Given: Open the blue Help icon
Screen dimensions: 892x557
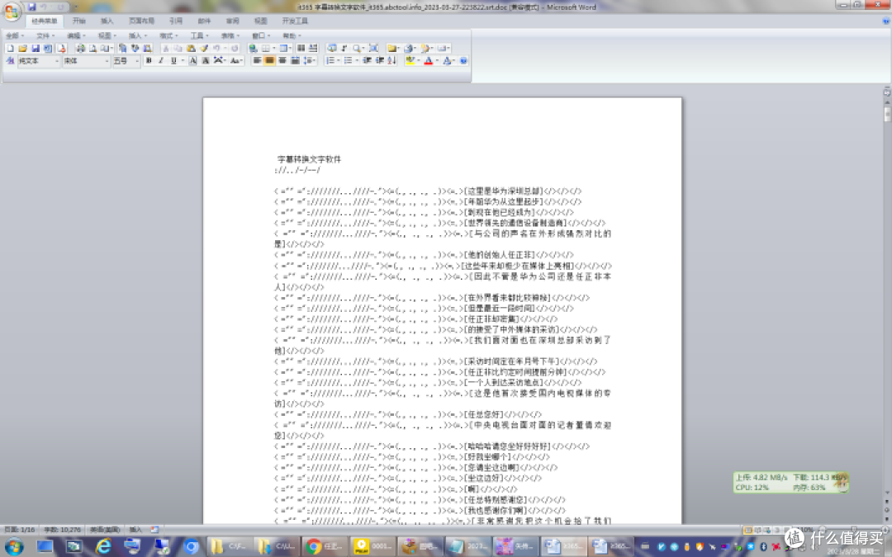Looking at the screenshot, I should 463,61.
